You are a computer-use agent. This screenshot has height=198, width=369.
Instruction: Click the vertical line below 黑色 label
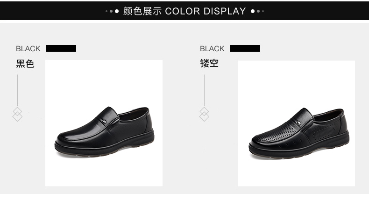(x=17, y=90)
